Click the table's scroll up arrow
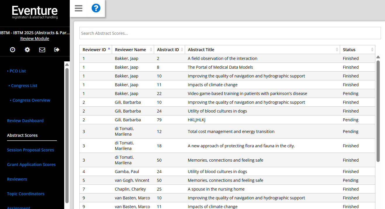Screen dimensions: 385x209 point(378,57)
